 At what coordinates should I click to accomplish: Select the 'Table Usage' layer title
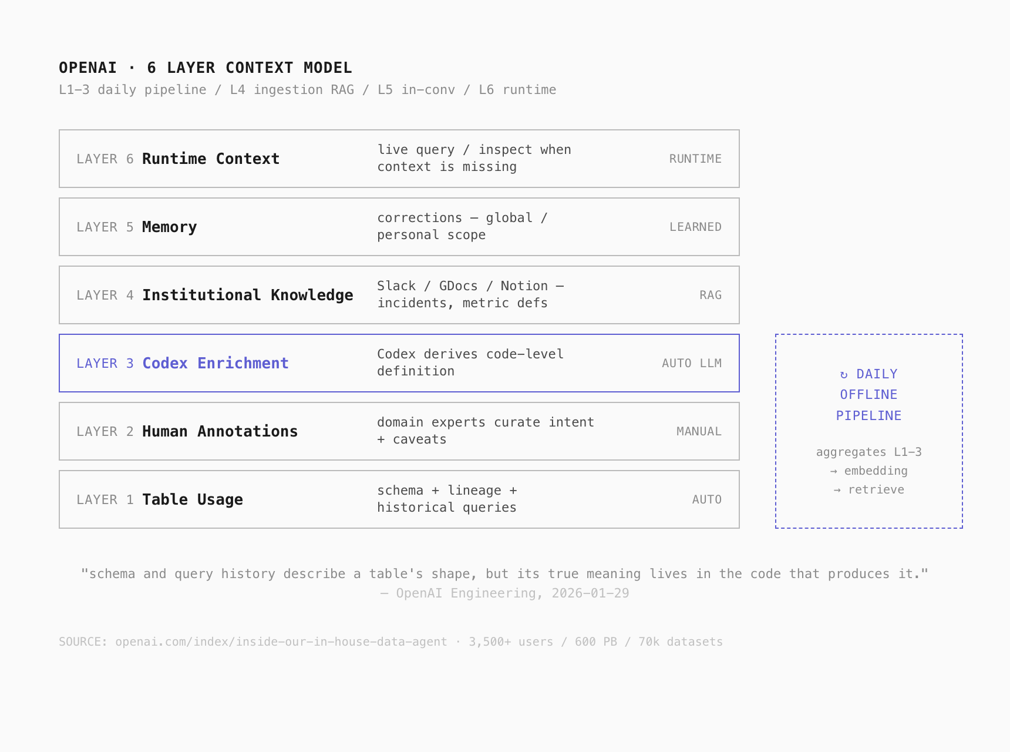(x=193, y=499)
